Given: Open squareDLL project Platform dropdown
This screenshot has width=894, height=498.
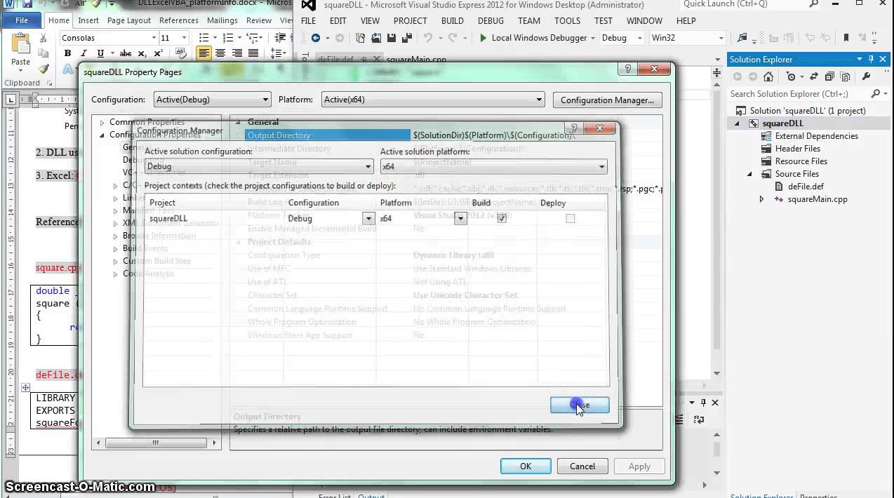Looking at the screenshot, I should [x=460, y=218].
